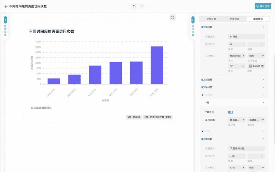Click the 400M y-axis label

pyautogui.click(x=38, y=42)
